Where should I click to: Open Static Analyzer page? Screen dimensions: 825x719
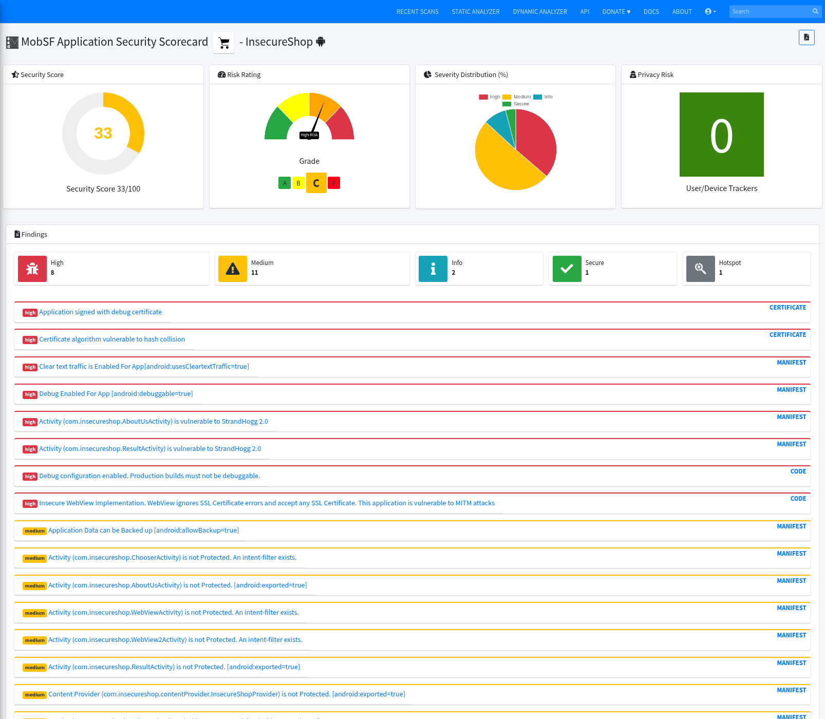476,11
